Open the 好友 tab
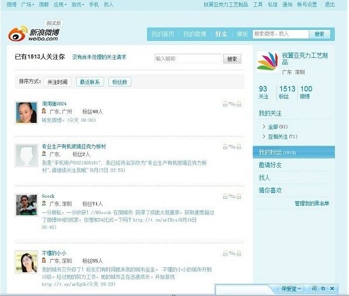This screenshot has width=349, height=296. pos(221,34)
